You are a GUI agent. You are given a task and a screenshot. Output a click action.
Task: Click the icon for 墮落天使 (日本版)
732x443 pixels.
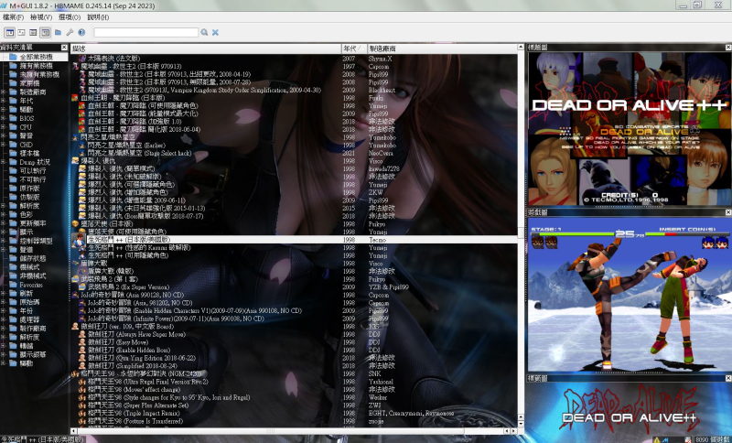[75, 223]
